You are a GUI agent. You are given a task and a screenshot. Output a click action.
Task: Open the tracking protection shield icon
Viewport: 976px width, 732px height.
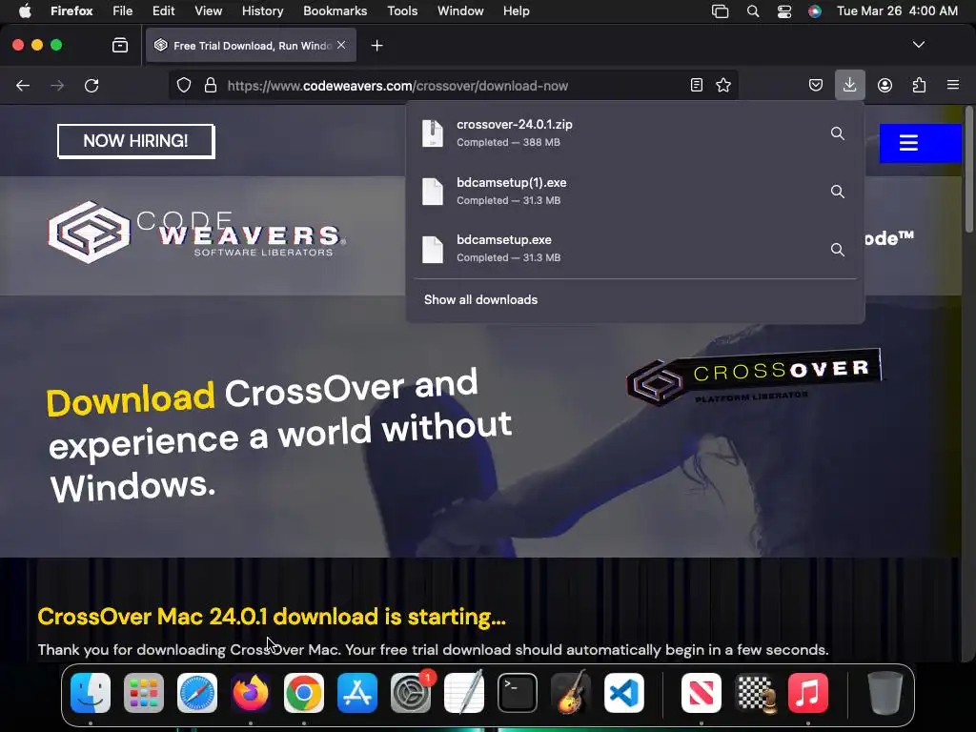184,85
